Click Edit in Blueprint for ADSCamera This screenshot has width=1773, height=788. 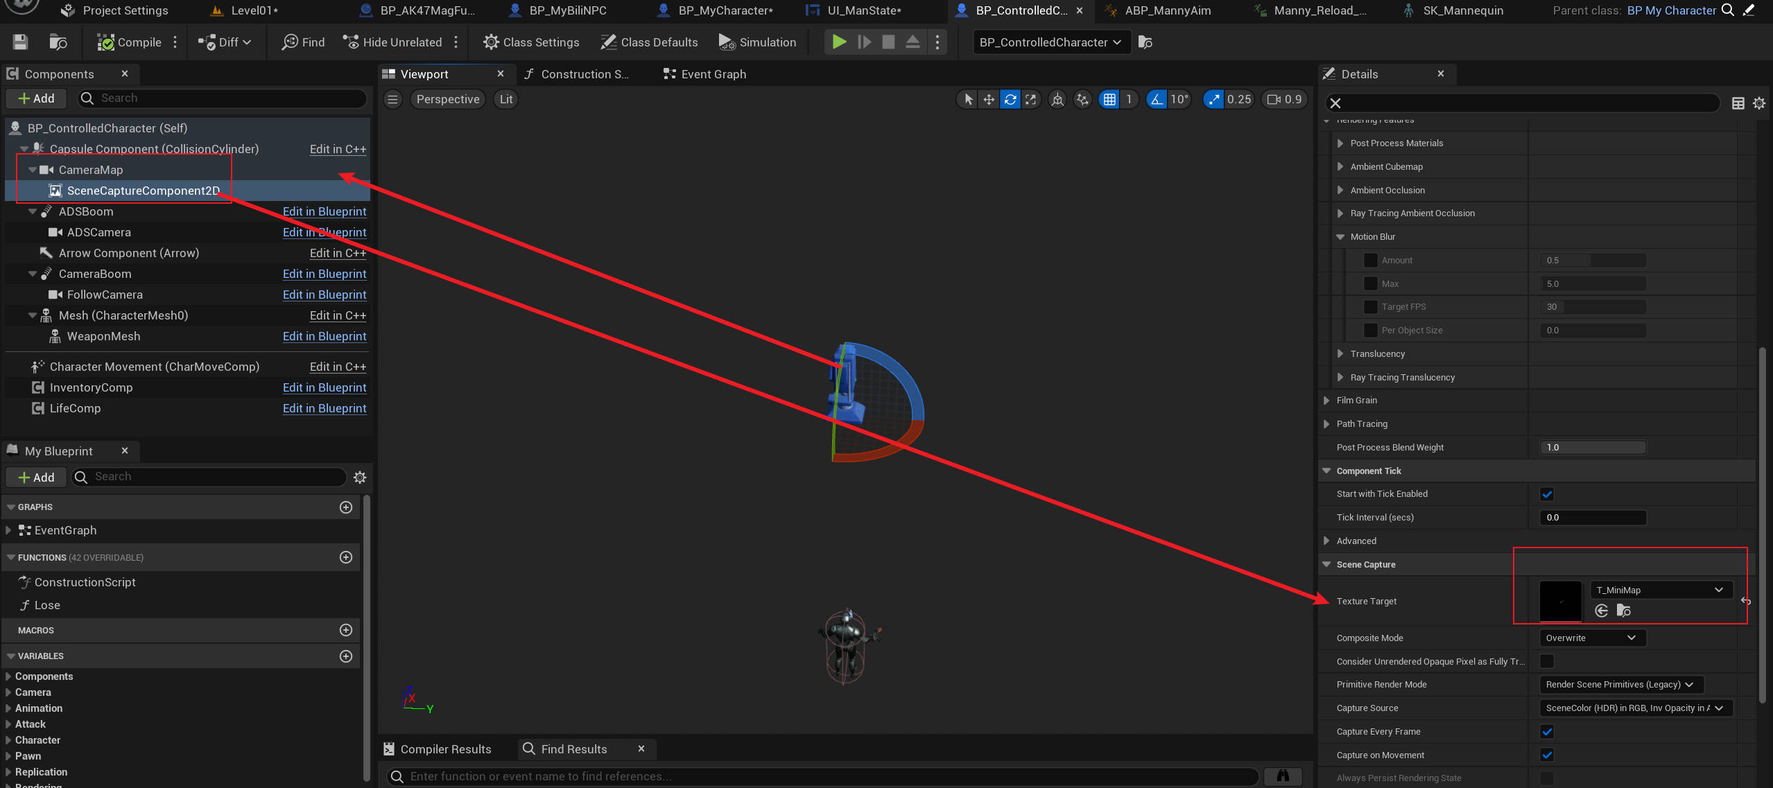324,232
